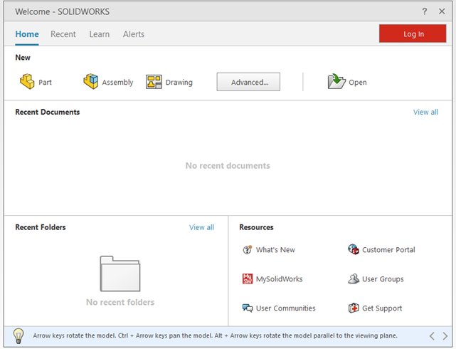Click the MySolidWorks red icon
This screenshot has width=456, height=349.
[248, 278]
